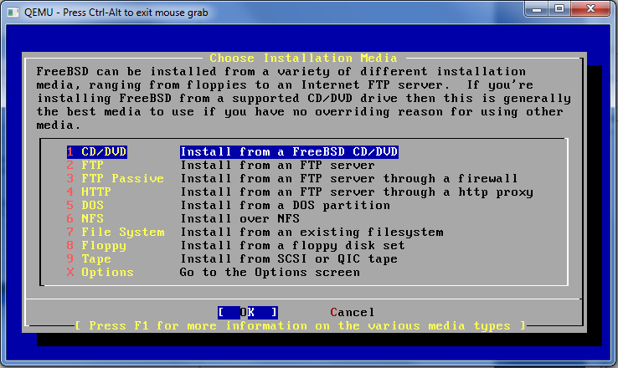
Task: Close the QEMU window
Action: coord(590,9)
